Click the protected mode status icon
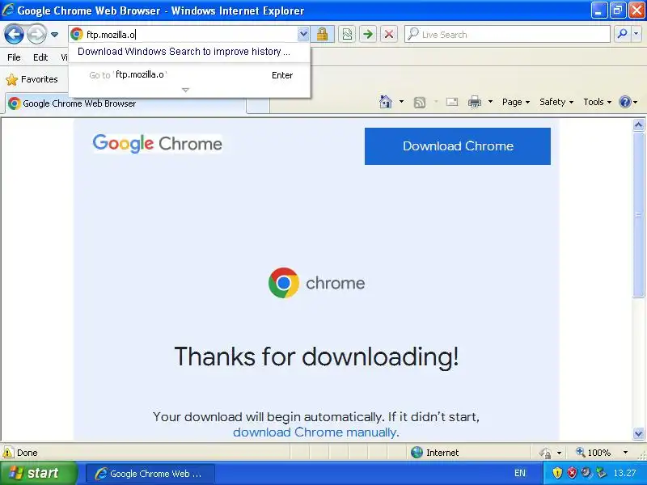The width and height of the screenshot is (647, 485). pos(545,453)
